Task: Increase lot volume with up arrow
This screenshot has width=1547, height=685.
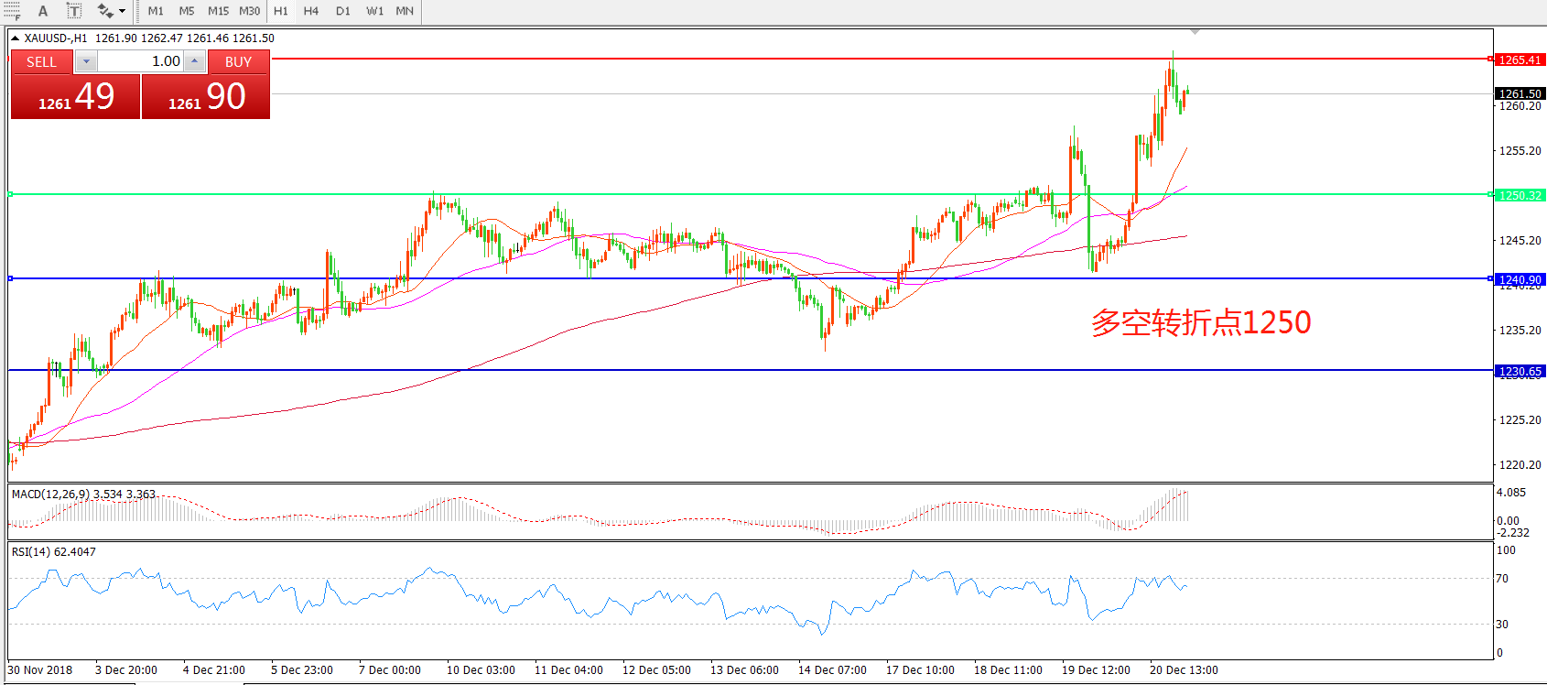Action: (194, 61)
